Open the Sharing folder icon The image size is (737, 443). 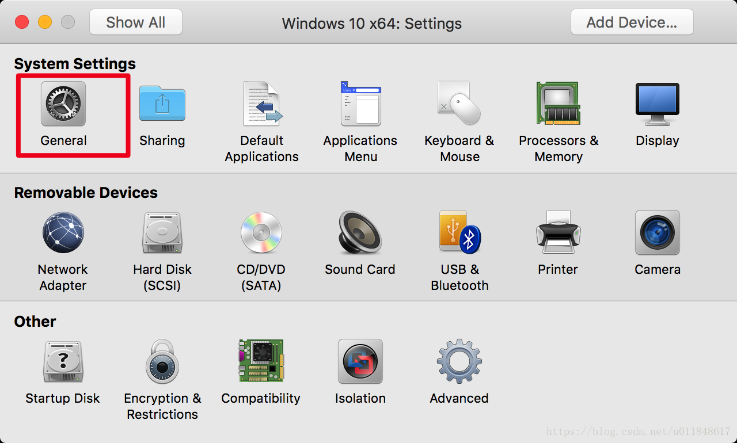click(x=162, y=104)
